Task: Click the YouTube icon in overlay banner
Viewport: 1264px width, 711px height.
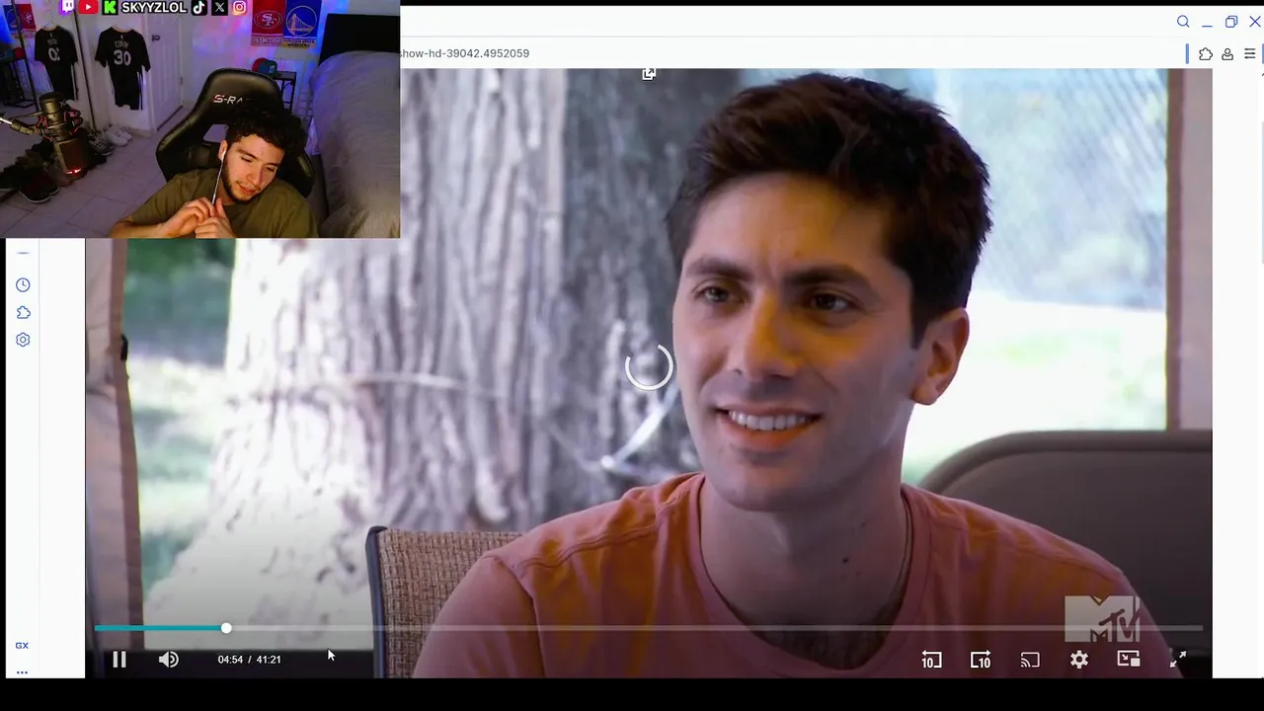Action: (88, 7)
